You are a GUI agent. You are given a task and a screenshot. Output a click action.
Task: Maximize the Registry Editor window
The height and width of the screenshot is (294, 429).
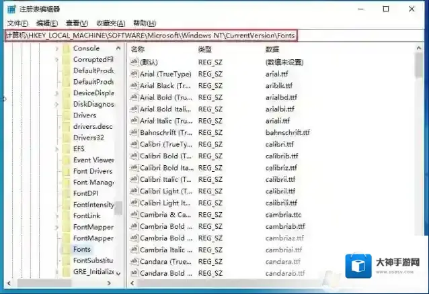click(x=386, y=9)
